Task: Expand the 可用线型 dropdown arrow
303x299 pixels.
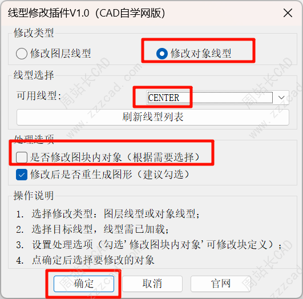Action: pyautogui.click(x=281, y=98)
